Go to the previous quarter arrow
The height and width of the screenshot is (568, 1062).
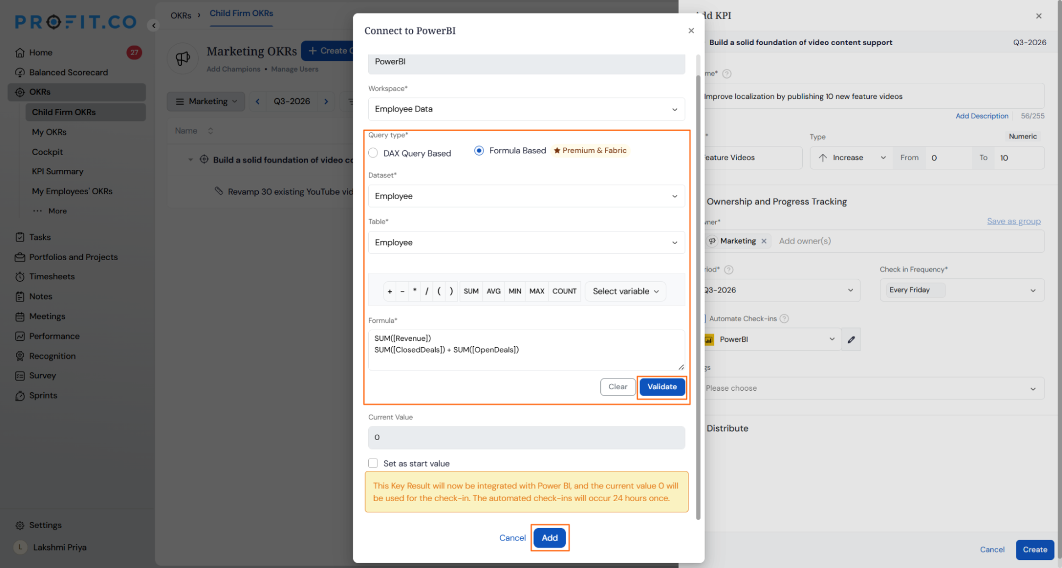coord(258,101)
